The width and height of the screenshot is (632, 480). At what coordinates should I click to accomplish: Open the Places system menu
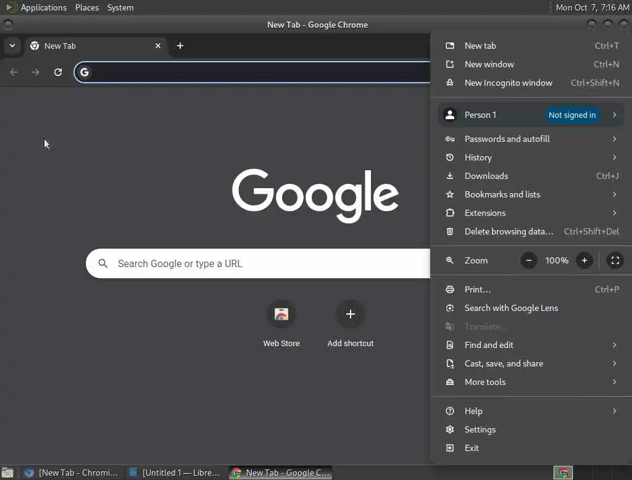click(x=86, y=7)
